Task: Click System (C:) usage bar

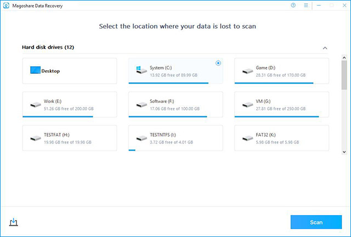Action: click(x=168, y=83)
